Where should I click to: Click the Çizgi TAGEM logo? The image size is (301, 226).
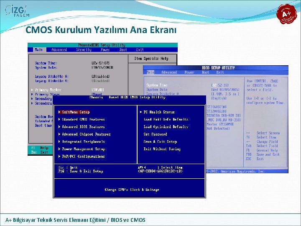[x=17, y=11]
